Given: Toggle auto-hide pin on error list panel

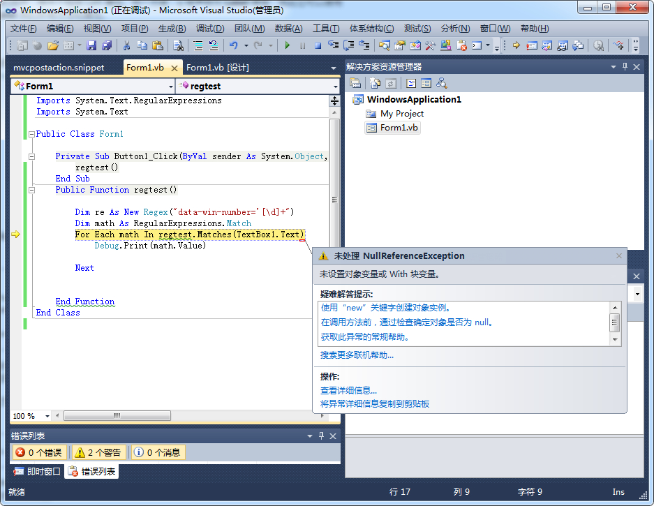Looking at the screenshot, I should point(321,436).
